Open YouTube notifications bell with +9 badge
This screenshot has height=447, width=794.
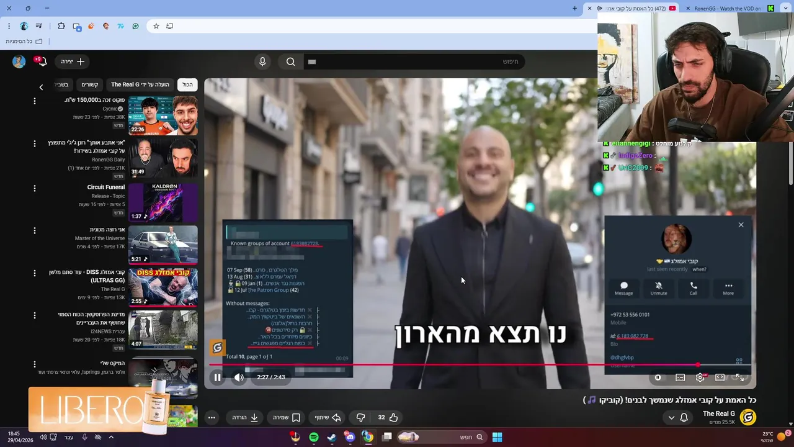[42, 61]
